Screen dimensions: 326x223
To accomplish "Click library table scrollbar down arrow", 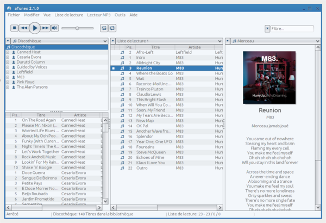I will (105, 201).
